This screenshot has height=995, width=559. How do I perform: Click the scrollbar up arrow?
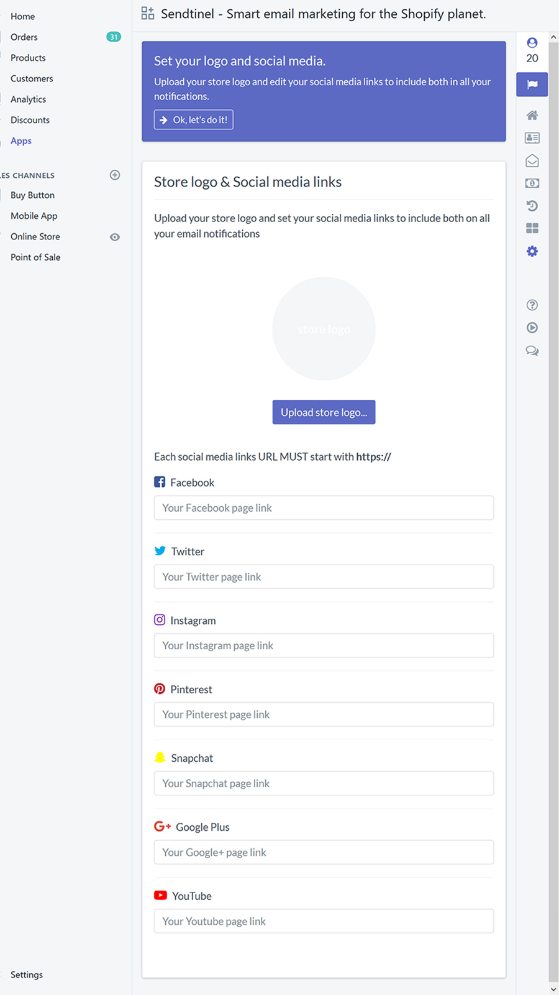pyautogui.click(x=553, y=37)
